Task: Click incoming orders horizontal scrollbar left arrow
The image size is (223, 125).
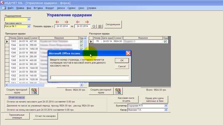Action: (x=7, y=85)
